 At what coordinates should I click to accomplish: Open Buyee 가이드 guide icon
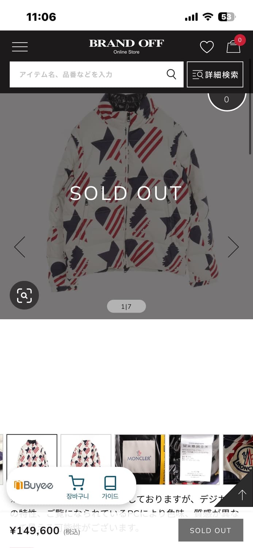click(x=110, y=487)
